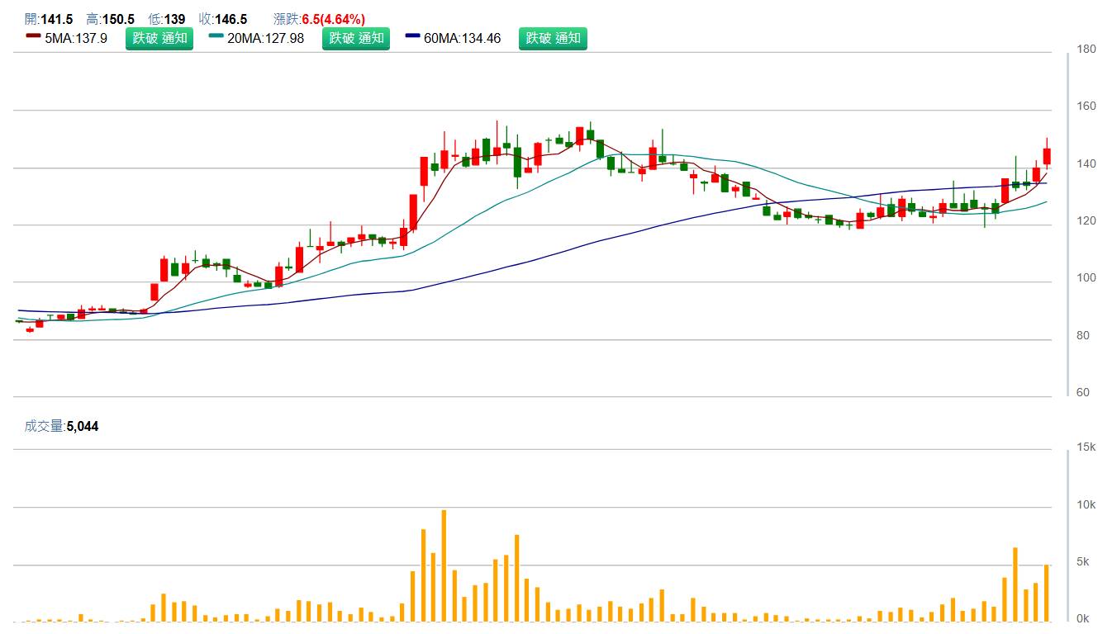Click the last volume bar at far right
This screenshot has height=634, width=1117.
click(x=1047, y=593)
